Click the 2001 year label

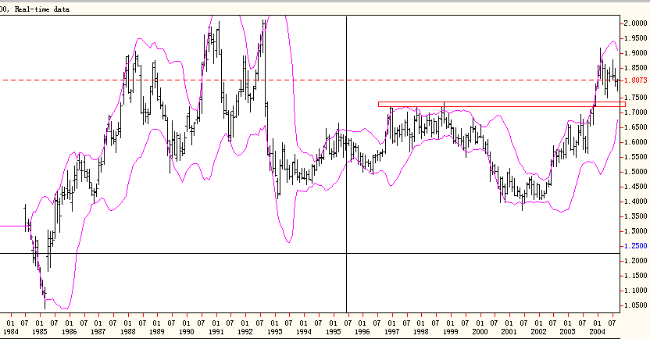509,331
